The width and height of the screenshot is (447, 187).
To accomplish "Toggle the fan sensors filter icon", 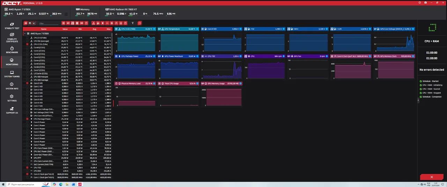I will pos(111,23).
